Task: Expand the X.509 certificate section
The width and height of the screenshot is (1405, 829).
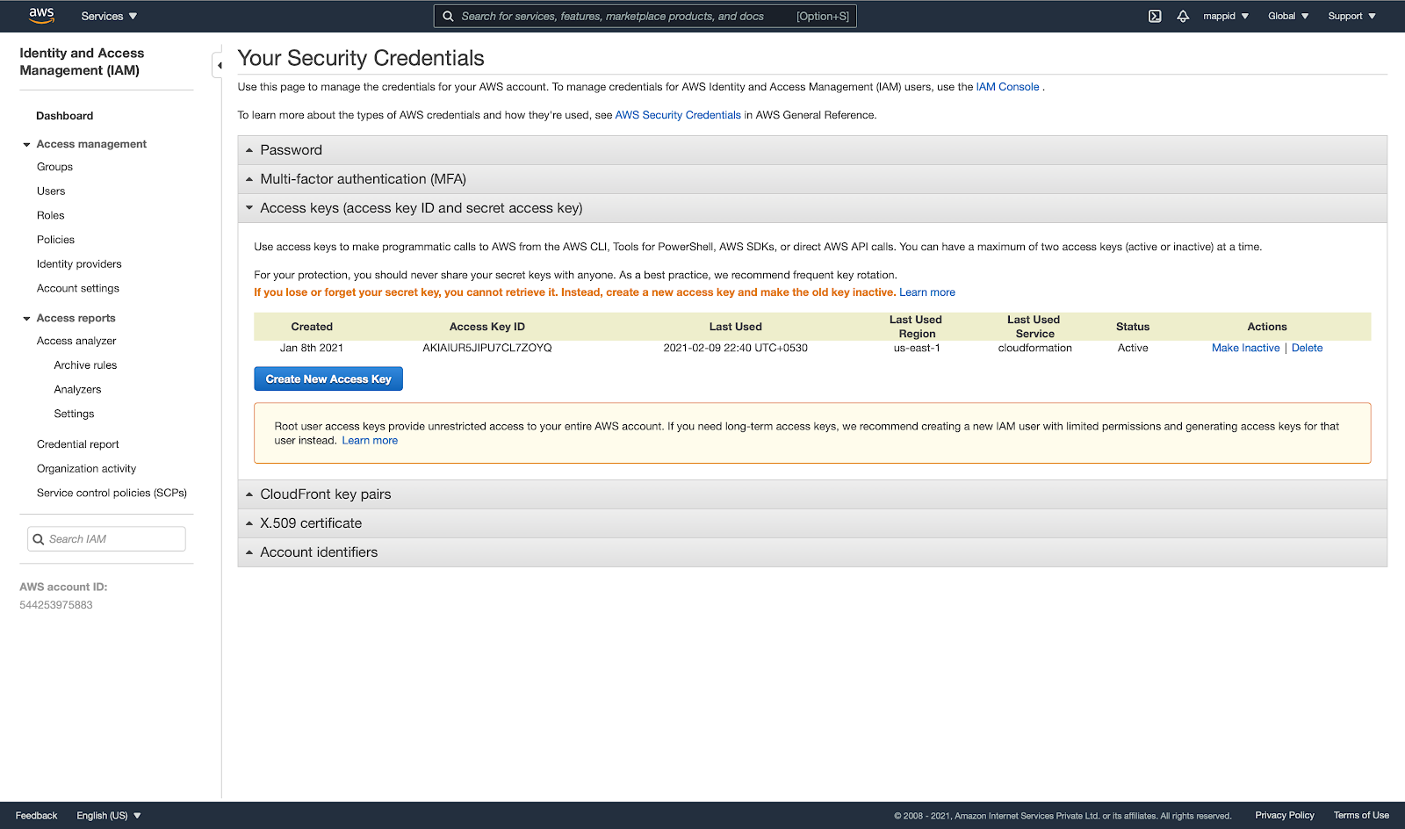Action: pyautogui.click(x=812, y=523)
